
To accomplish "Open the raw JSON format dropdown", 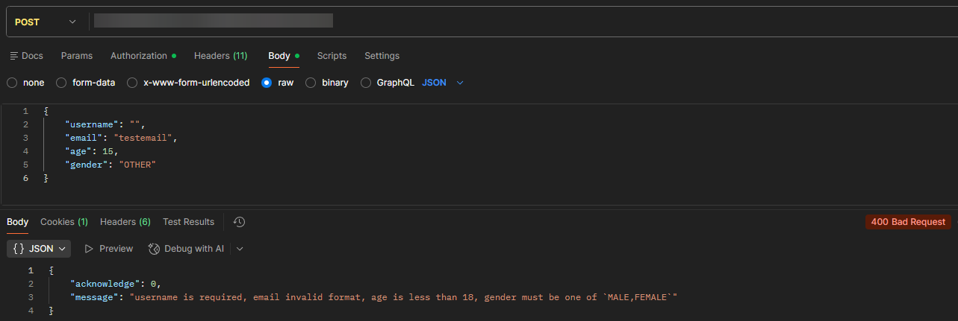I will (x=443, y=83).
